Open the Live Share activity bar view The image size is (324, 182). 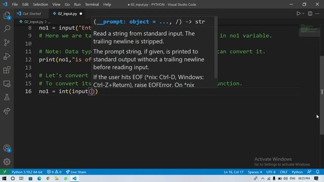tap(7, 111)
